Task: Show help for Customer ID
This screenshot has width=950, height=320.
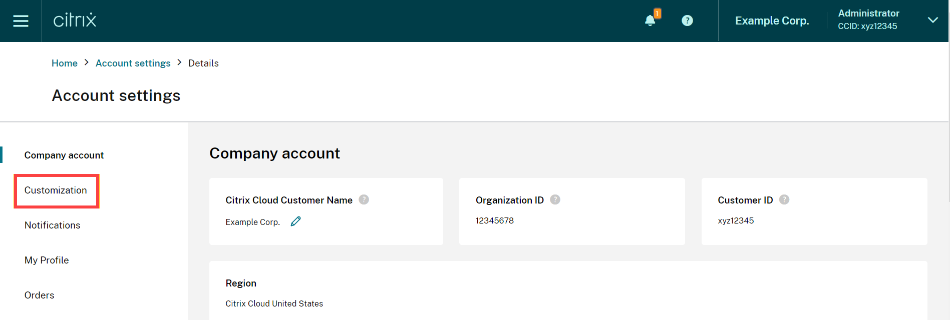Action: click(x=784, y=199)
